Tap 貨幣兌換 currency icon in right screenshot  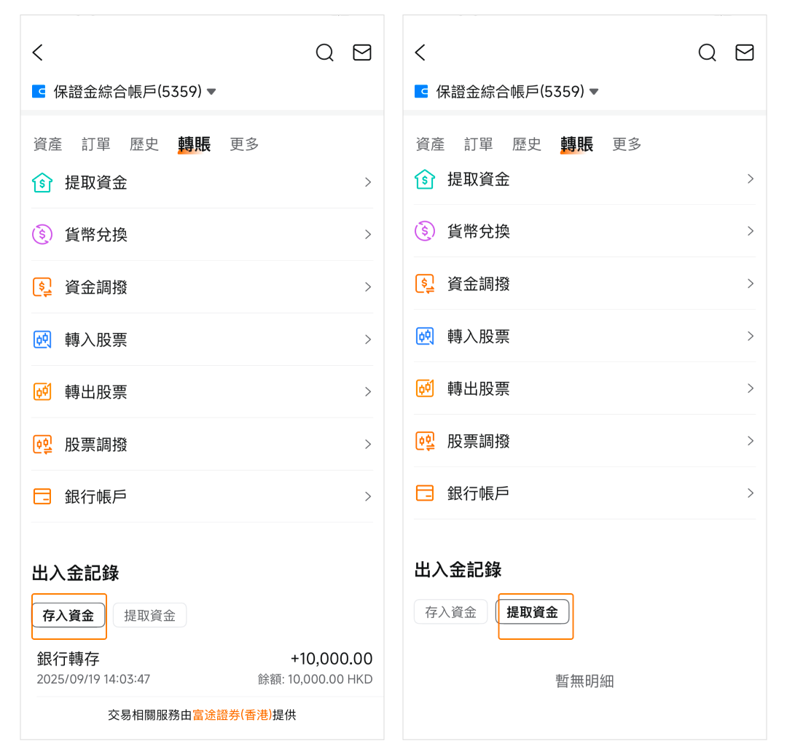click(425, 231)
